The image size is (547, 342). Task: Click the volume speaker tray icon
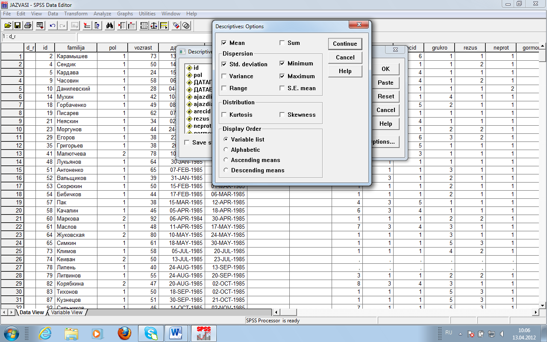tap(501, 333)
